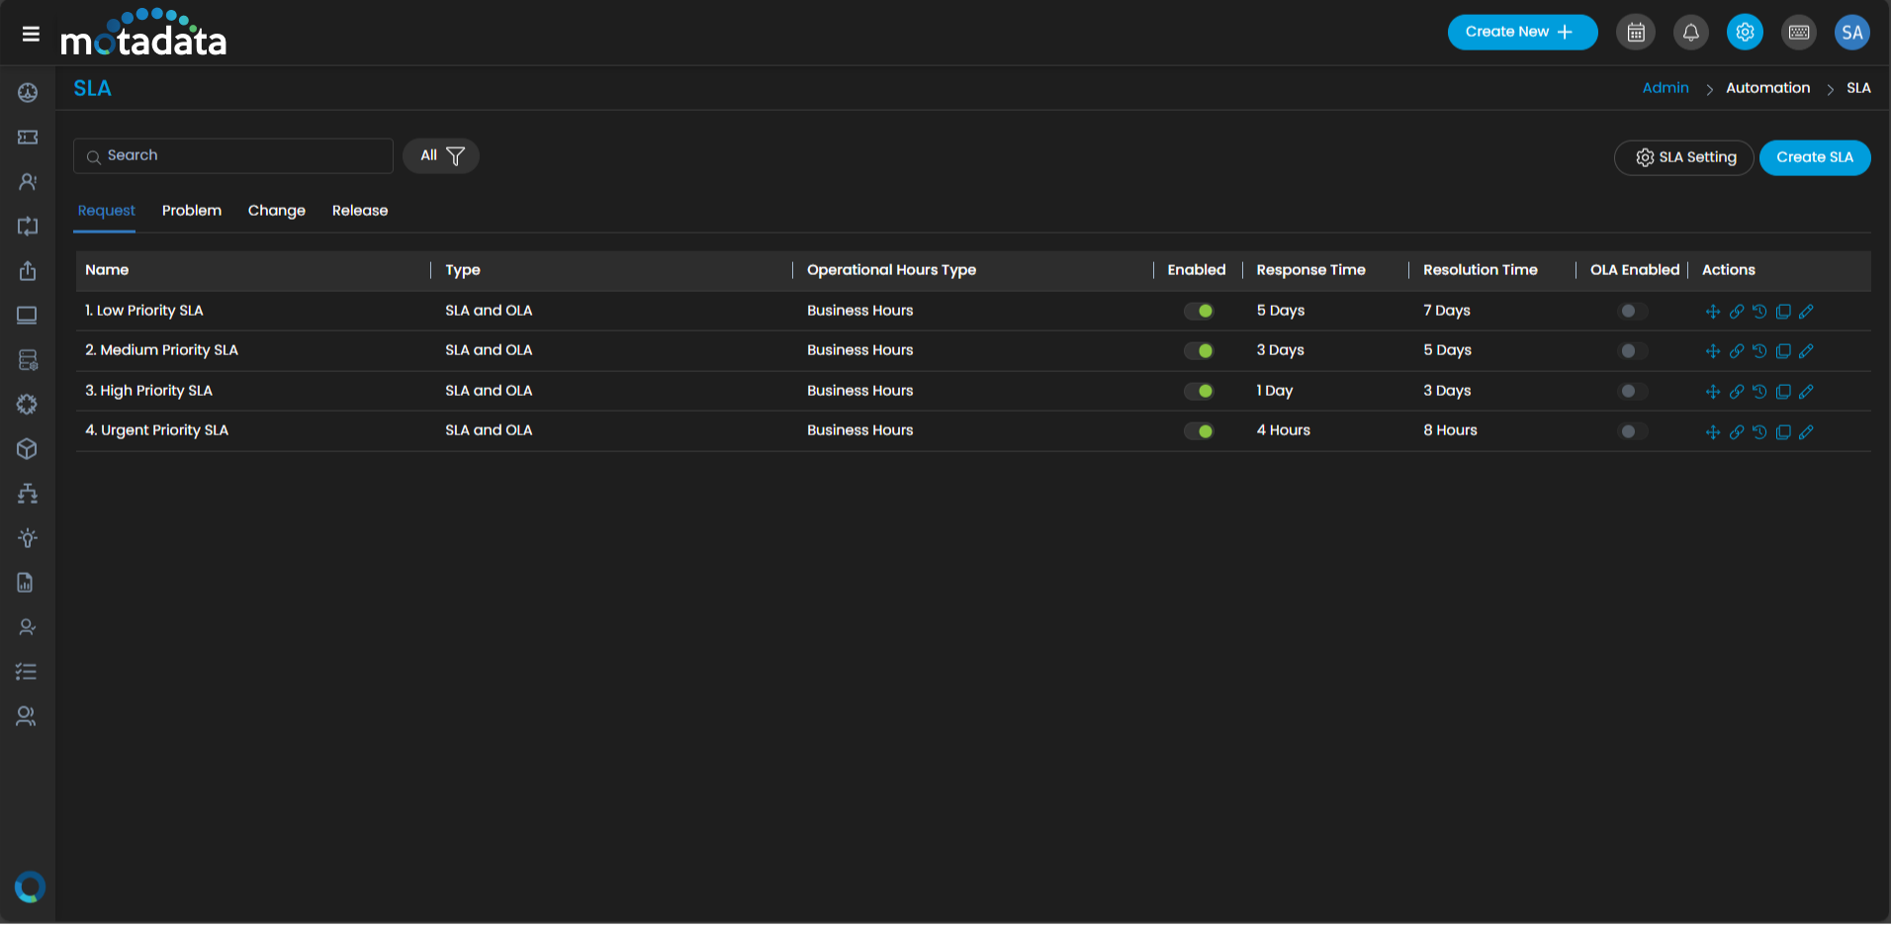The height and width of the screenshot is (926, 1891).
Task: Toggle Enabled switch for Urgent Priority SLA
Action: click(x=1199, y=431)
